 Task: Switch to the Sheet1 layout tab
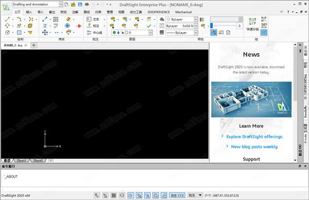coord(22,160)
